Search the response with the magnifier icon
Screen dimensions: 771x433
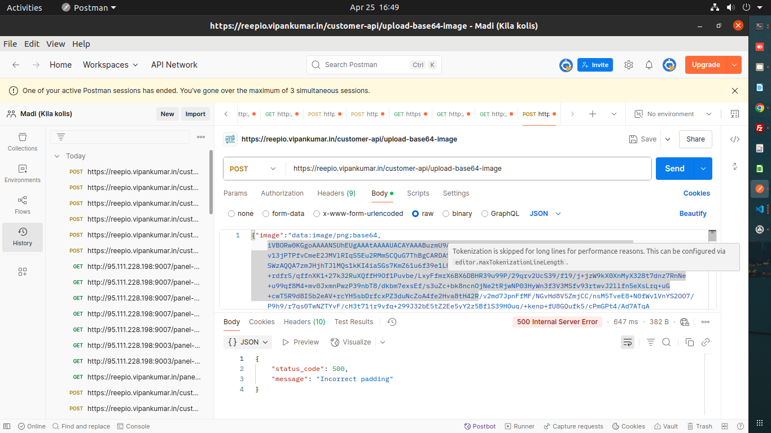point(667,342)
